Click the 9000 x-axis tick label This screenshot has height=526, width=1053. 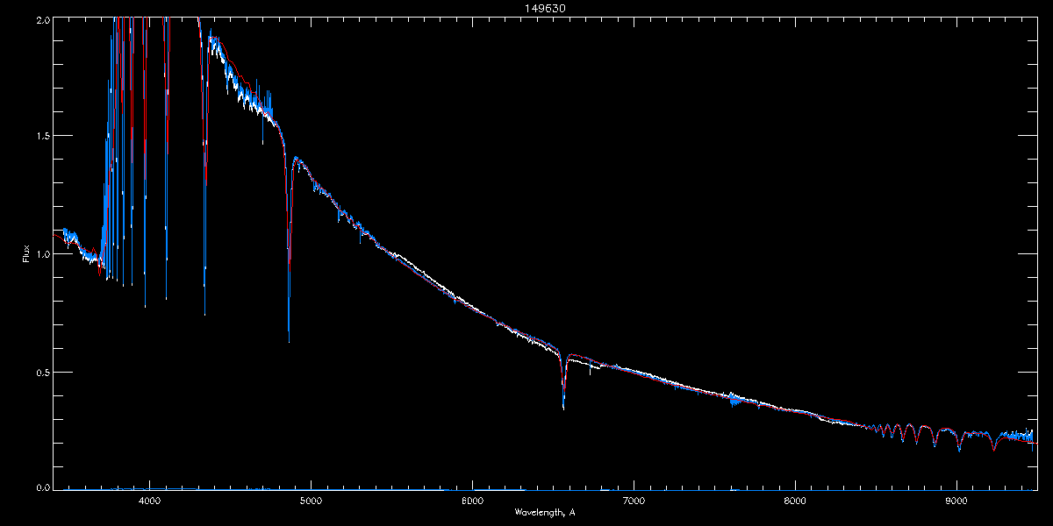point(956,501)
